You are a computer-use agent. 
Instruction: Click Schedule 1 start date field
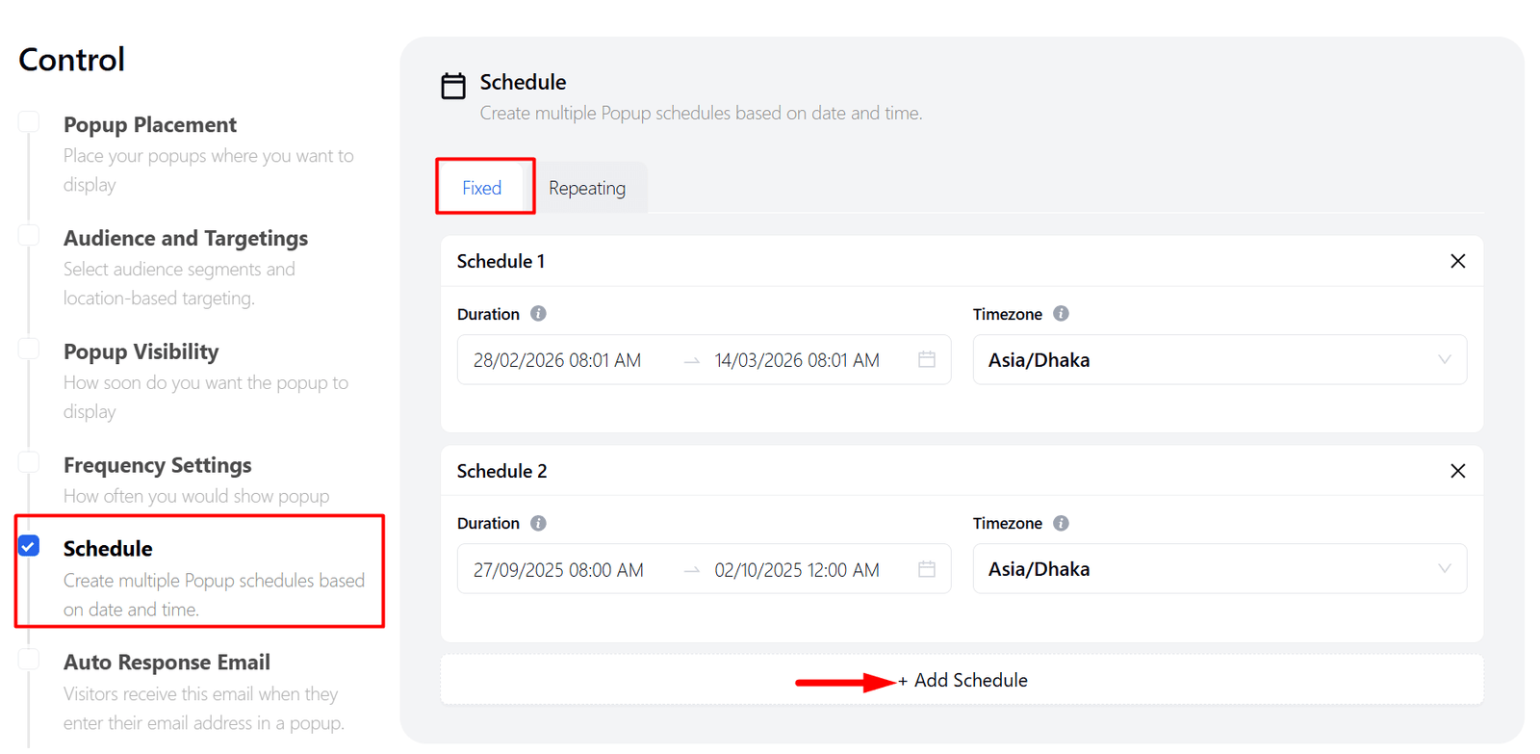click(557, 360)
